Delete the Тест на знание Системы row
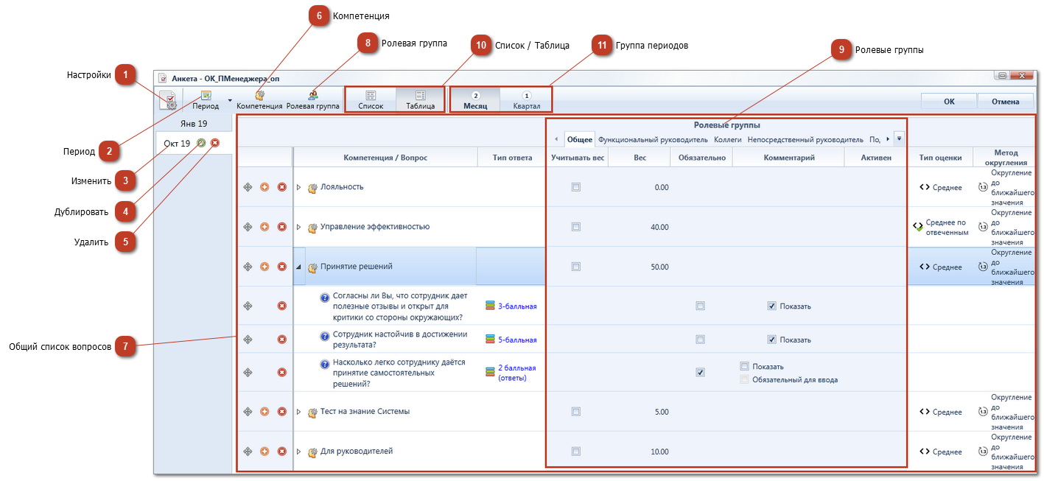This screenshot has width=1044, height=481. tap(281, 412)
